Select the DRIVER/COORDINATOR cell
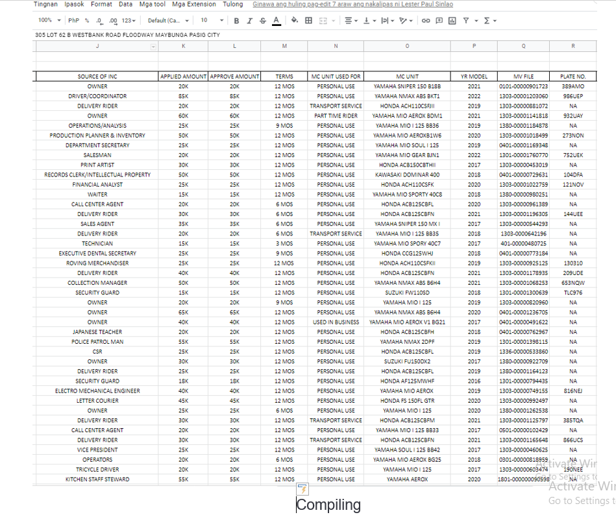This screenshot has width=616, height=517. (x=97, y=96)
